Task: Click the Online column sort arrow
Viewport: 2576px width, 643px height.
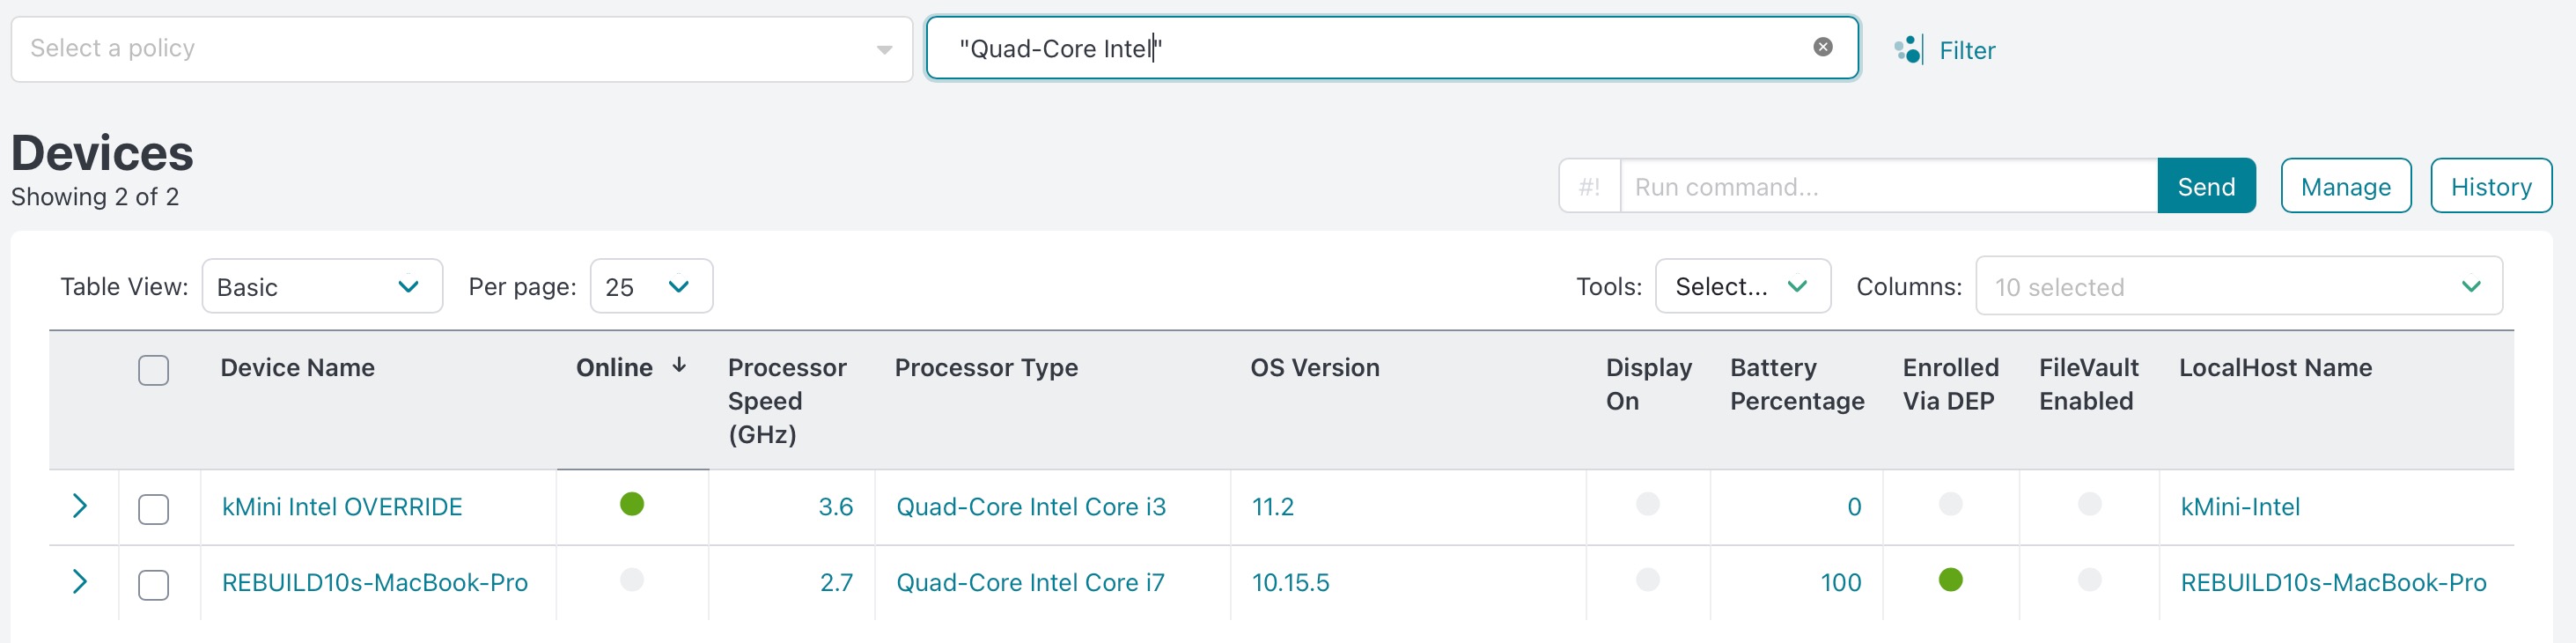Action: point(679,366)
